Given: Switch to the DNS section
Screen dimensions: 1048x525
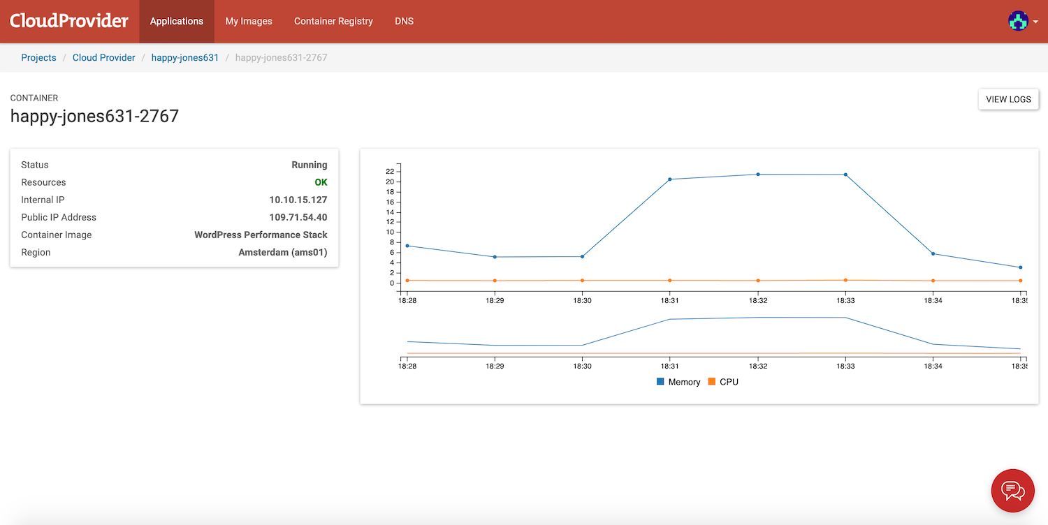Looking at the screenshot, I should [404, 21].
